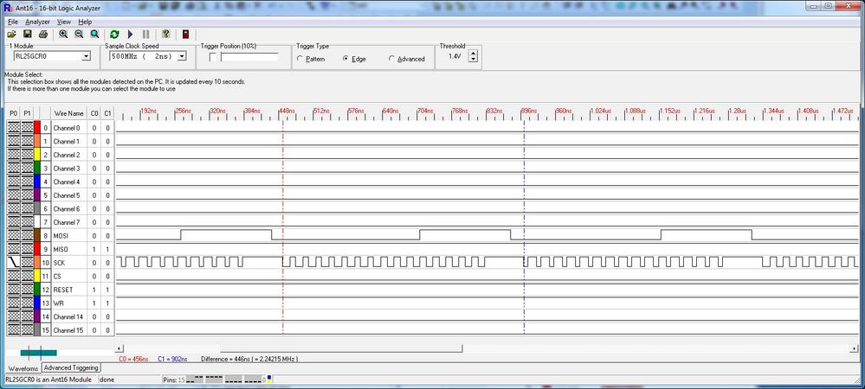Open the View menu
Screen dimensions: 865x389
[64, 22]
